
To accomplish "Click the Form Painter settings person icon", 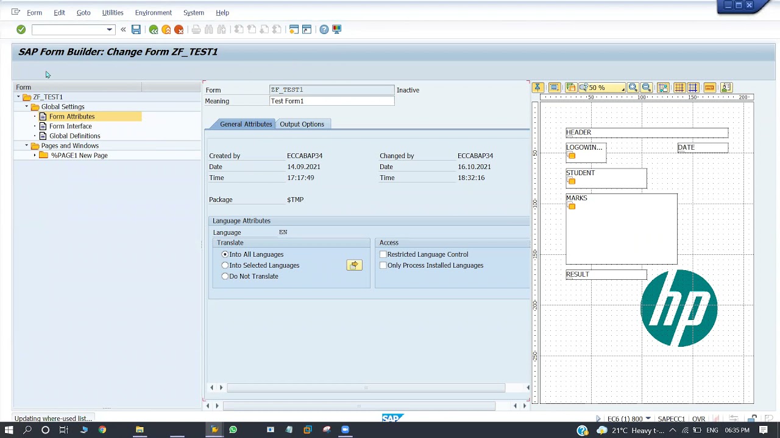I will tap(726, 88).
